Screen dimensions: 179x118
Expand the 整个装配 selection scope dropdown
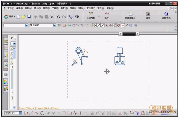pyautogui.click(x=55, y=25)
